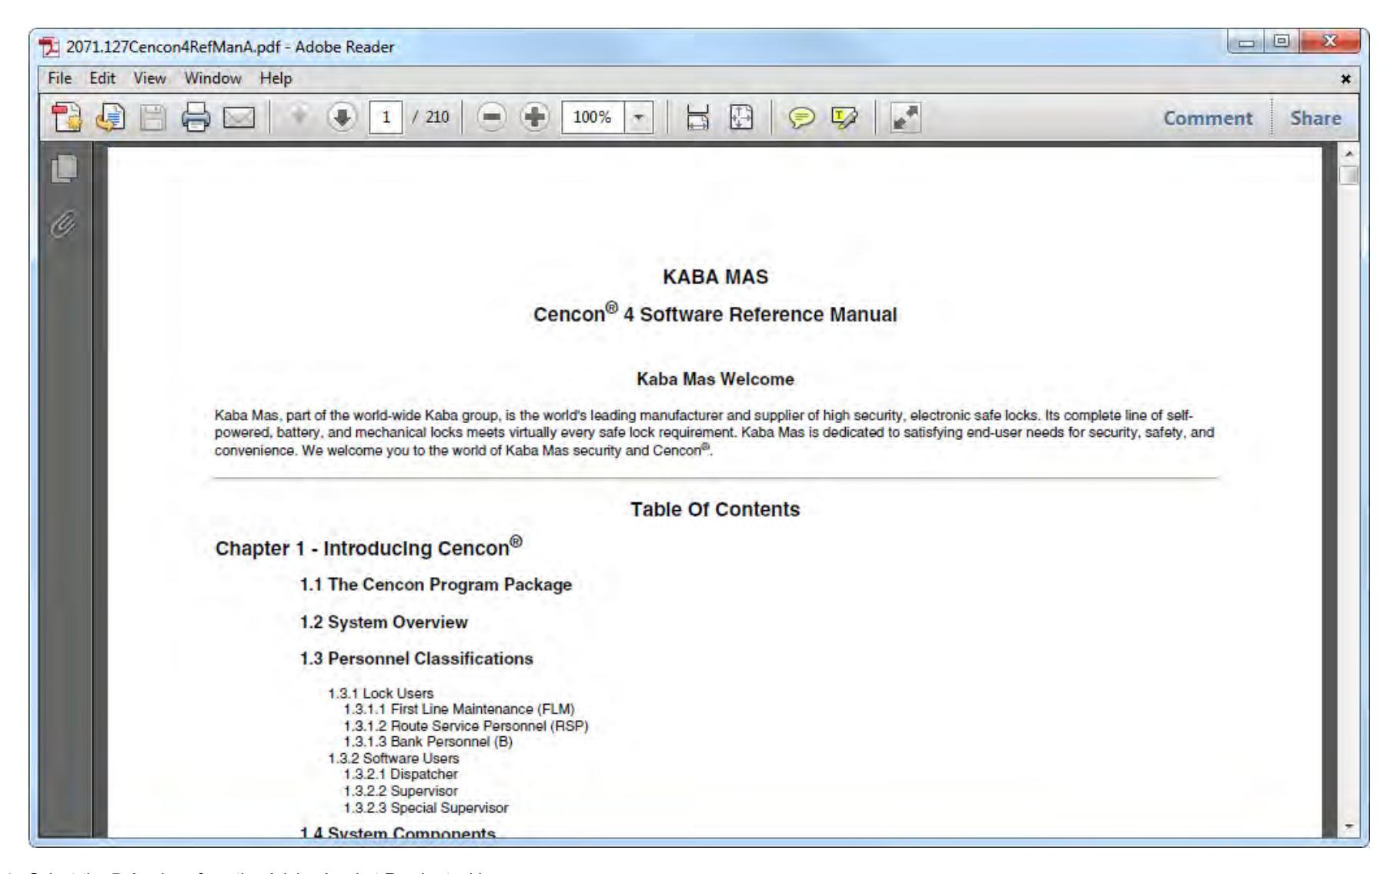Image resolution: width=1387 pixels, height=874 pixels.
Task: Click the '1.3.1 Lock Users' contents entry
Action: (x=381, y=693)
